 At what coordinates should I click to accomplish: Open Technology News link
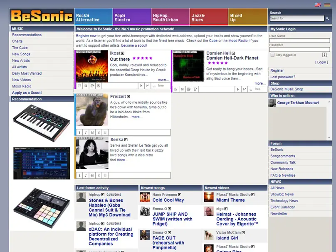point(284,201)
